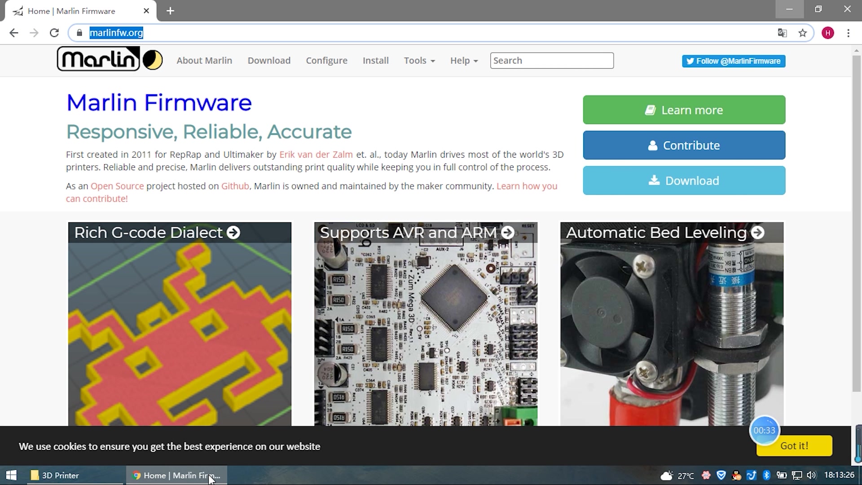Viewport: 862px width, 485px height.
Task: Bookmark this page with star icon
Action: tap(803, 33)
